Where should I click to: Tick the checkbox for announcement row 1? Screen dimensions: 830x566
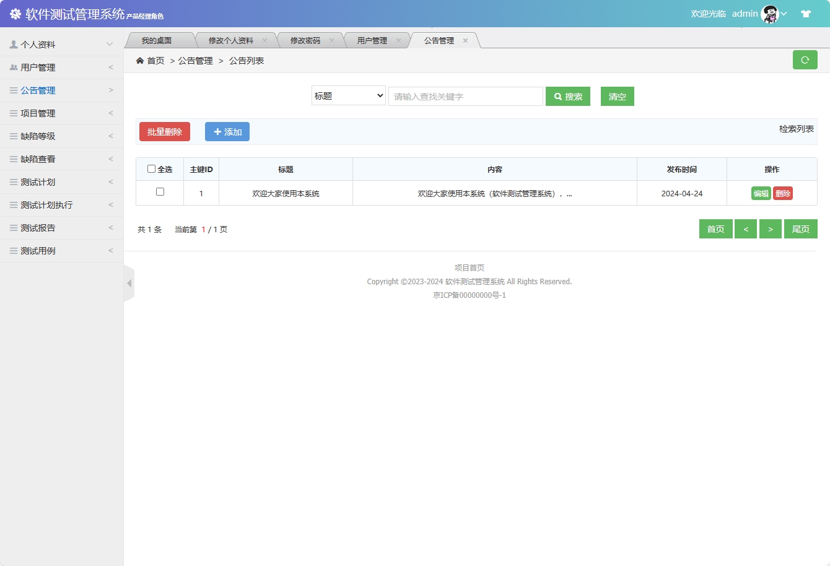tap(160, 193)
